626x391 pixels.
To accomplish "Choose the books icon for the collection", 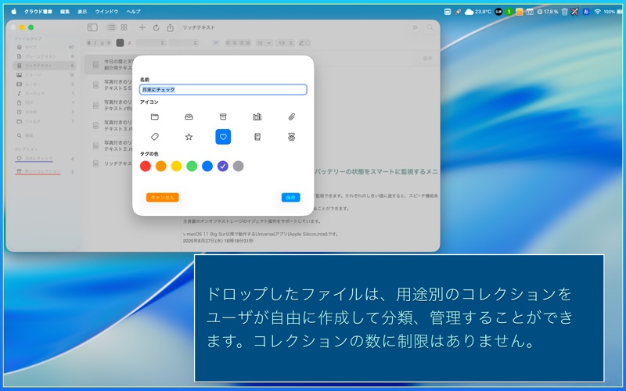I will click(257, 117).
